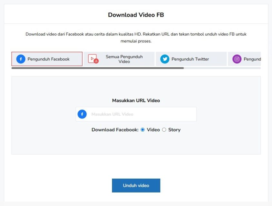272x206 pixels.
Task: Click the Masukkan URL Video input field
Action: [x=136, y=114]
